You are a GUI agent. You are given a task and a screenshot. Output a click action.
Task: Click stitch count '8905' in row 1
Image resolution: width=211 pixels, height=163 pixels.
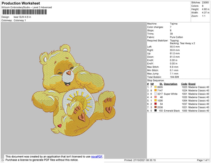pyautogui.click(x=160, y=87)
